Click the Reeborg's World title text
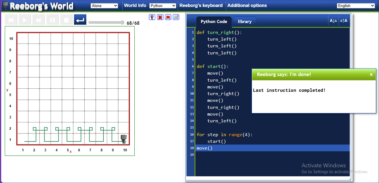The image size is (379, 183). [41, 6]
